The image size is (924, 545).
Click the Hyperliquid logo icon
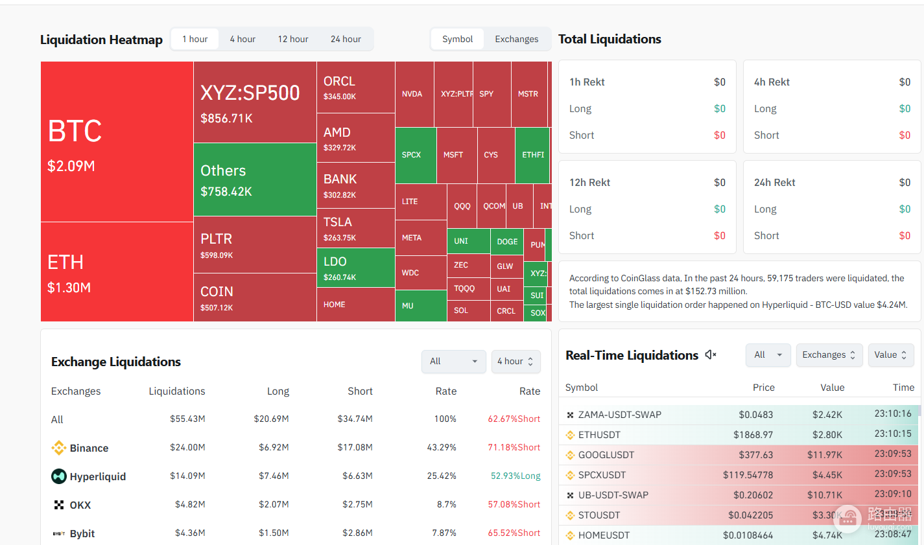coord(59,476)
